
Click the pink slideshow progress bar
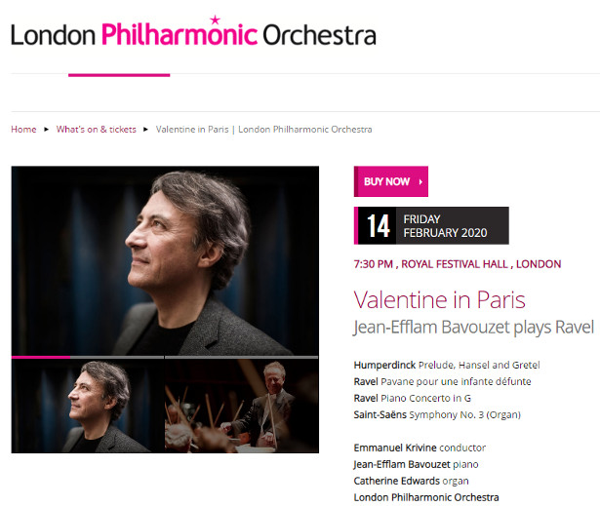click(41, 357)
